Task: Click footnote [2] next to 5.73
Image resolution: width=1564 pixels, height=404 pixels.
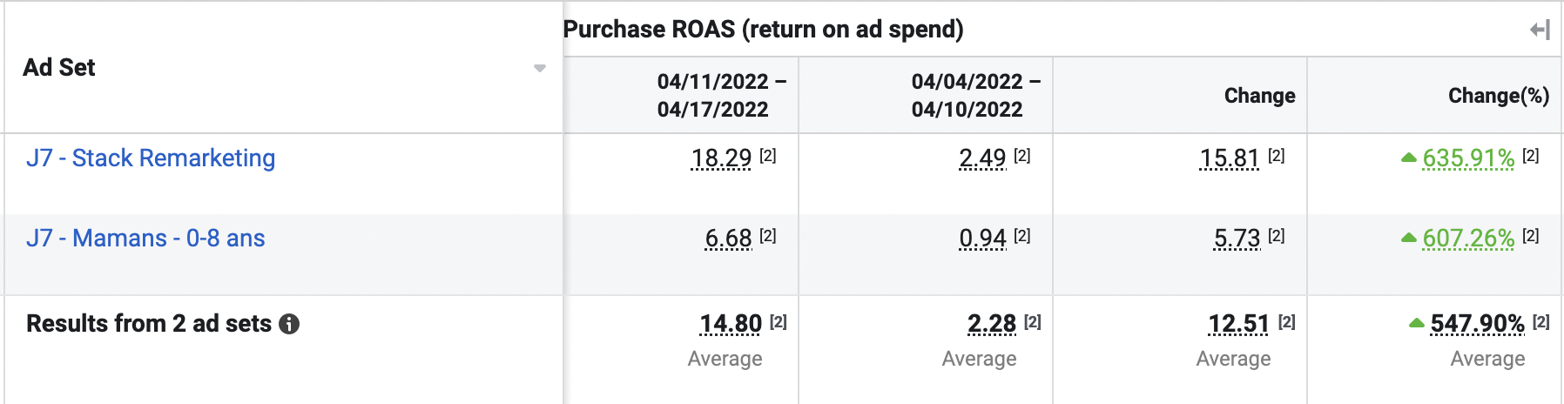Action: point(1277,236)
